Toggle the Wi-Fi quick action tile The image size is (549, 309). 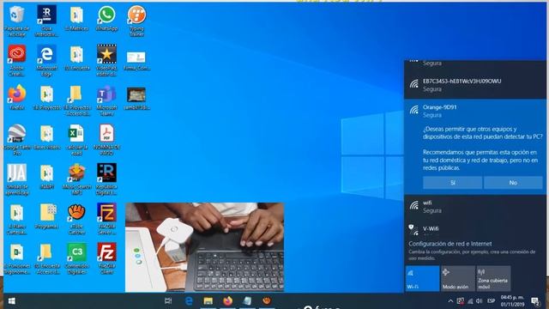[x=422, y=278]
